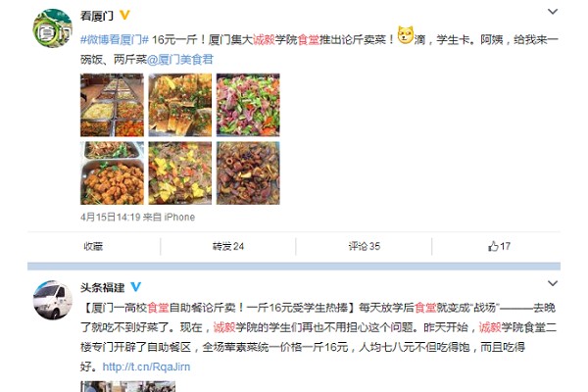The image size is (588, 392).
Task: Repost using 转发 24
Action: click(228, 246)
